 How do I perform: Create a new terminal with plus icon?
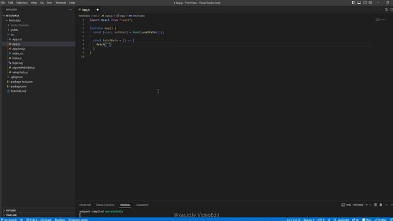[367, 205]
